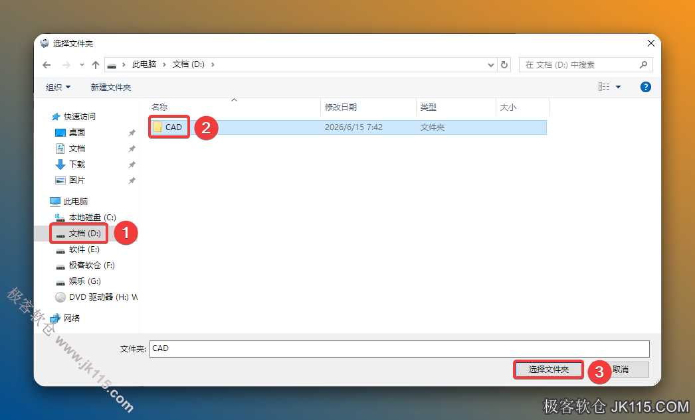This screenshot has height=420, width=695.
Task: Click the DVD disc icon
Action: pos(60,297)
